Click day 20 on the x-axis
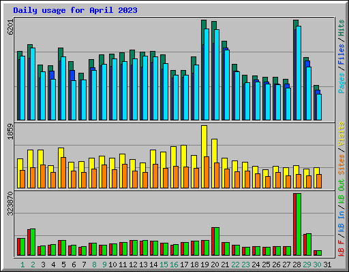 pyautogui.click(x=215, y=265)
